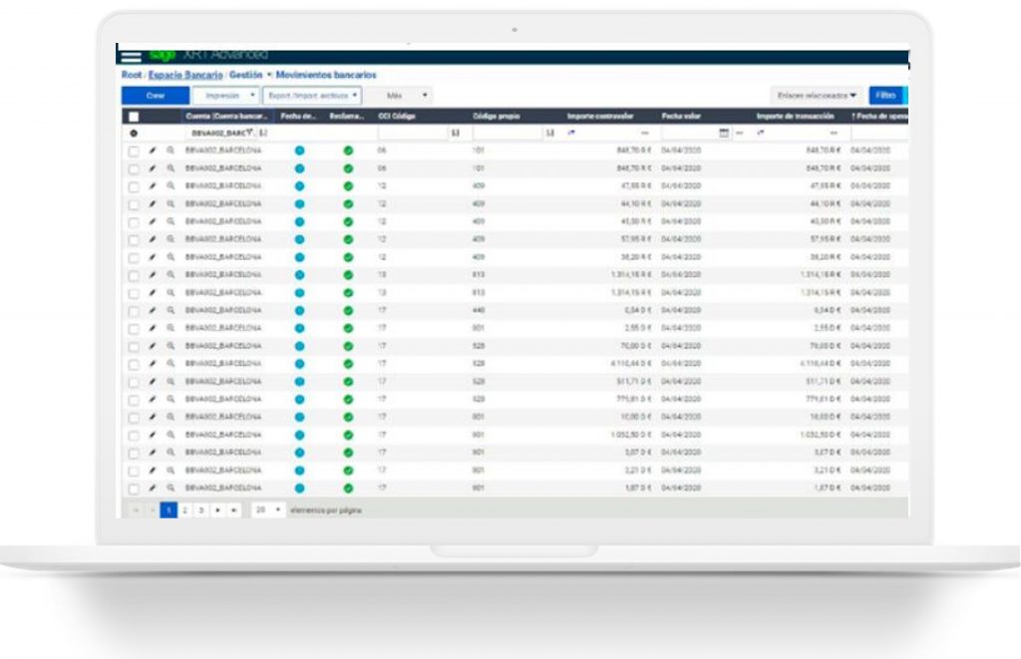Expand the Enlaces relacionados dropdown
Image resolution: width=1021 pixels, height=659 pixels.
click(817, 96)
